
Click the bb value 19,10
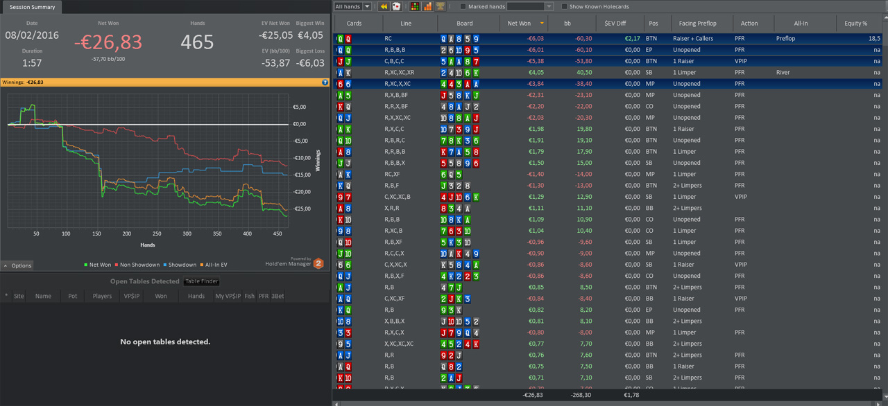tap(583, 140)
